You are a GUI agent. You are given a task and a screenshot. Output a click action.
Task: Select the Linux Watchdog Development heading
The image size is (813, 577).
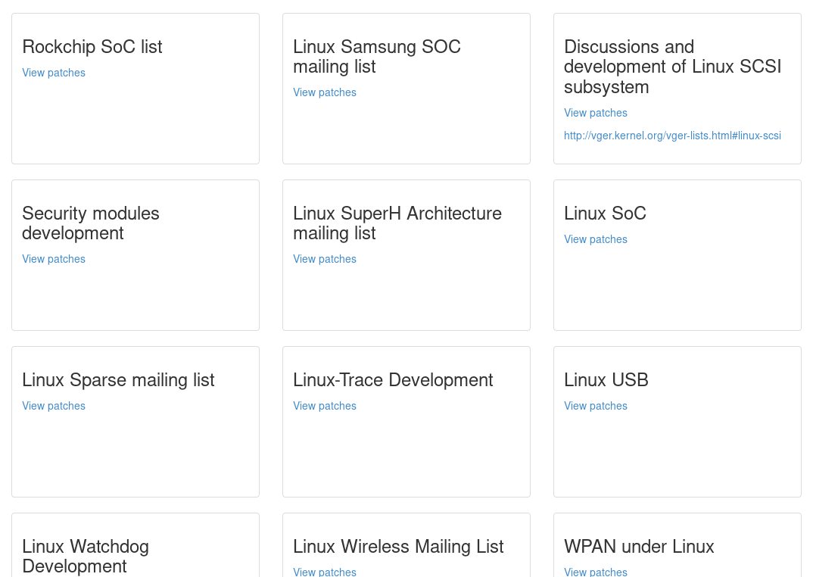(86, 557)
